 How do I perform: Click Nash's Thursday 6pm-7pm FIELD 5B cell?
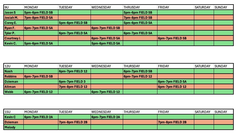[x=140, y=71]
